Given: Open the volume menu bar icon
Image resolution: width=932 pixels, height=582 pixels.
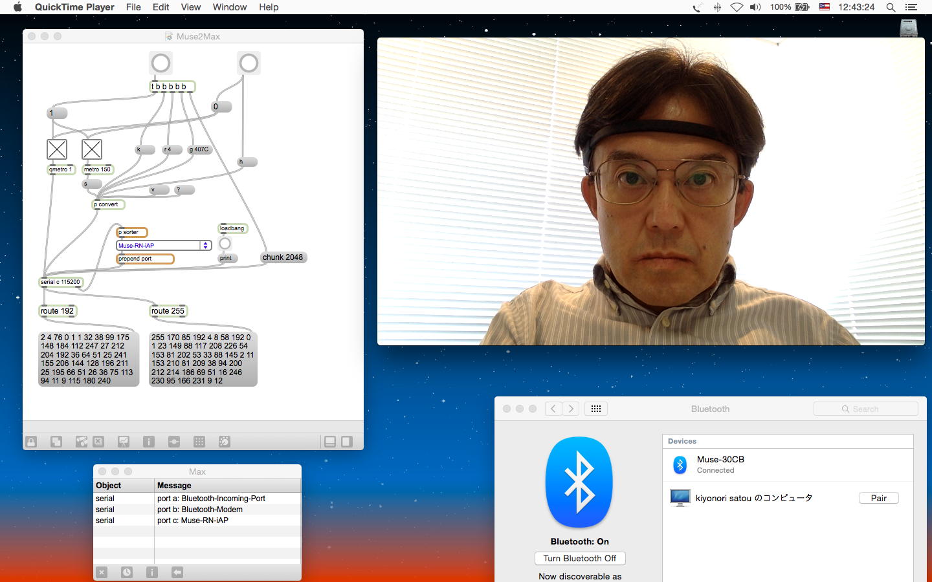Looking at the screenshot, I should point(755,7).
